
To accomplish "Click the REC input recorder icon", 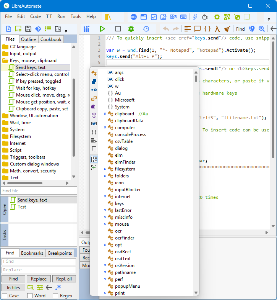I will (x=134, y=17).
